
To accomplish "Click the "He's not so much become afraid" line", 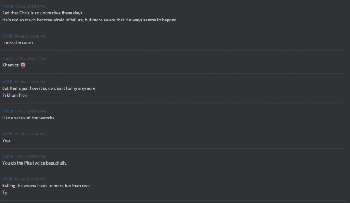I will [x=90, y=20].
